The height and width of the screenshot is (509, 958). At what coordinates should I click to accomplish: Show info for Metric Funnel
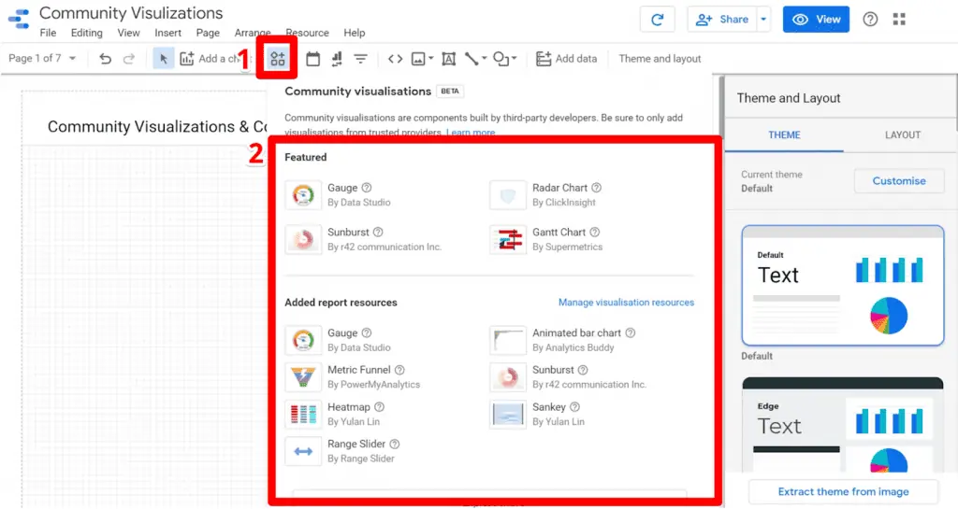click(399, 370)
